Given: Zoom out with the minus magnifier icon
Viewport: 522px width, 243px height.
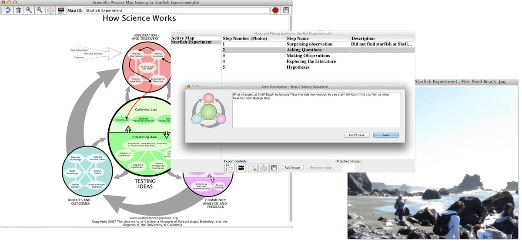Looking at the screenshot, I should [x=40, y=10].
